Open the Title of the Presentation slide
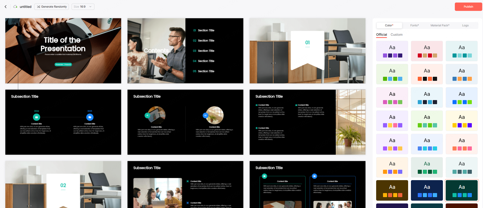 point(63,51)
